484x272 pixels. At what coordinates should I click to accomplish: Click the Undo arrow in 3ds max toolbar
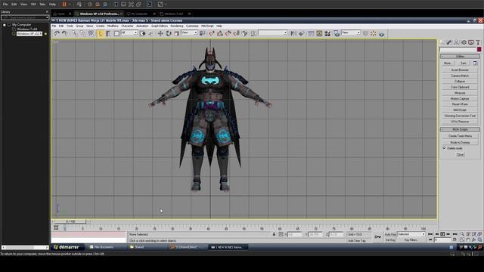[x=57, y=33]
